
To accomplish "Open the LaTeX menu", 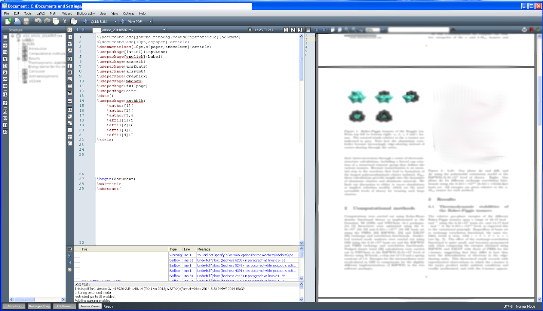I will click(40, 14).
